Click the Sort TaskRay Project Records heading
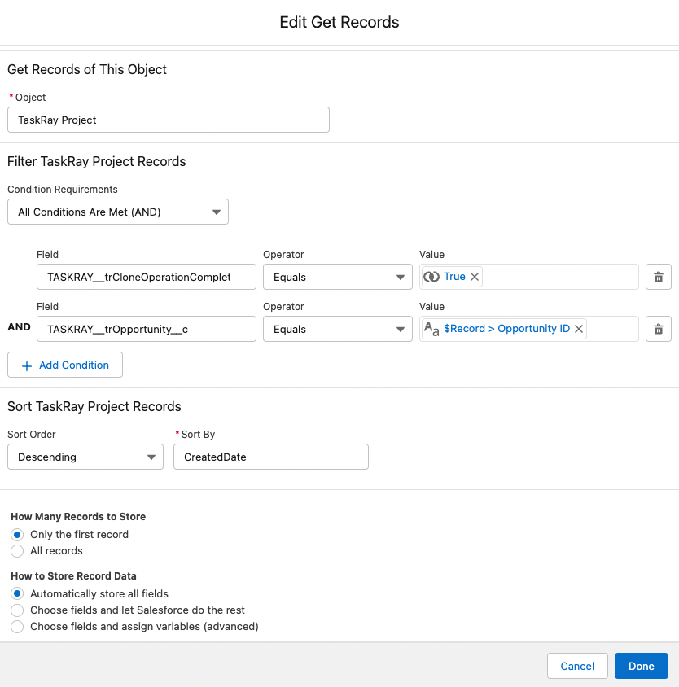The image size is (679, 687). click(x=94, y=407)
